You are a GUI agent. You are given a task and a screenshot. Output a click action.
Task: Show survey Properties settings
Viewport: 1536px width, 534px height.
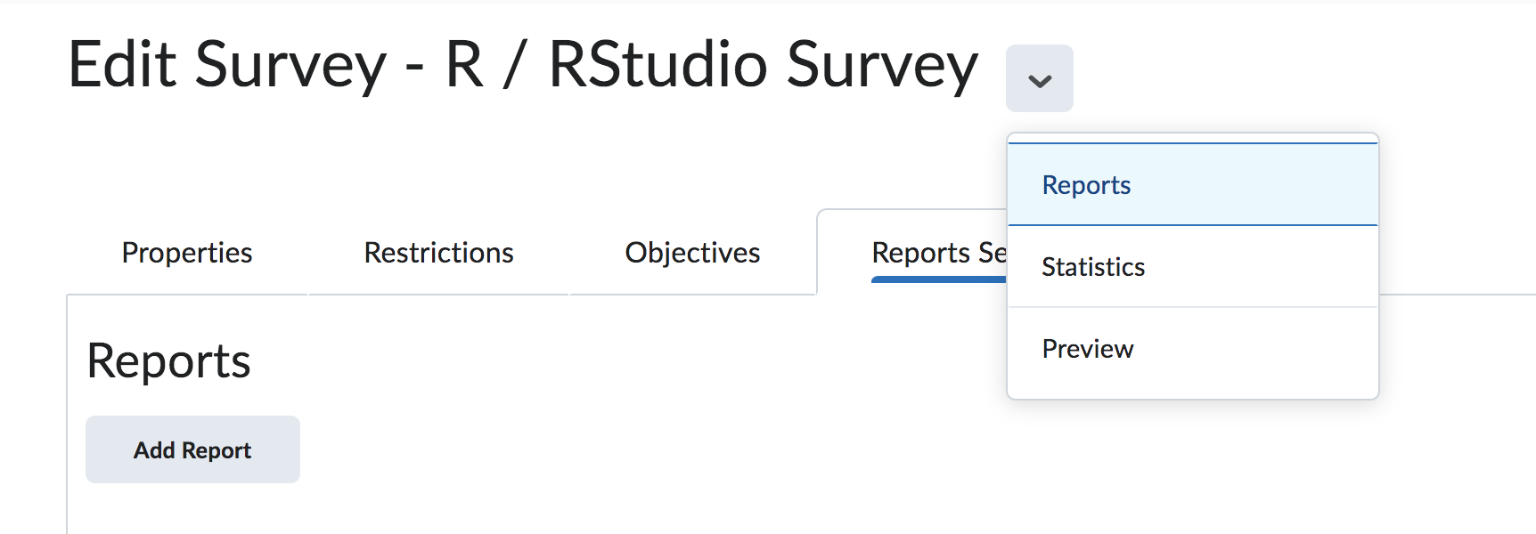(x=187, y=253)
